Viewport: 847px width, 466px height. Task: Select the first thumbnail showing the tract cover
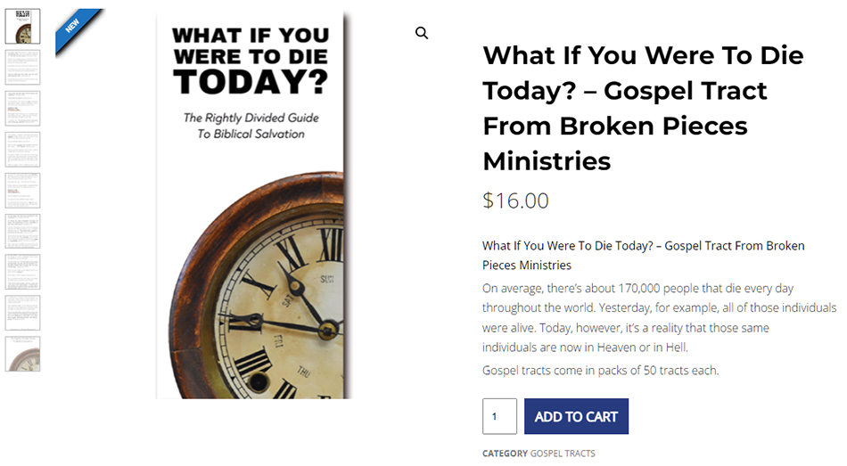[22, 26]
